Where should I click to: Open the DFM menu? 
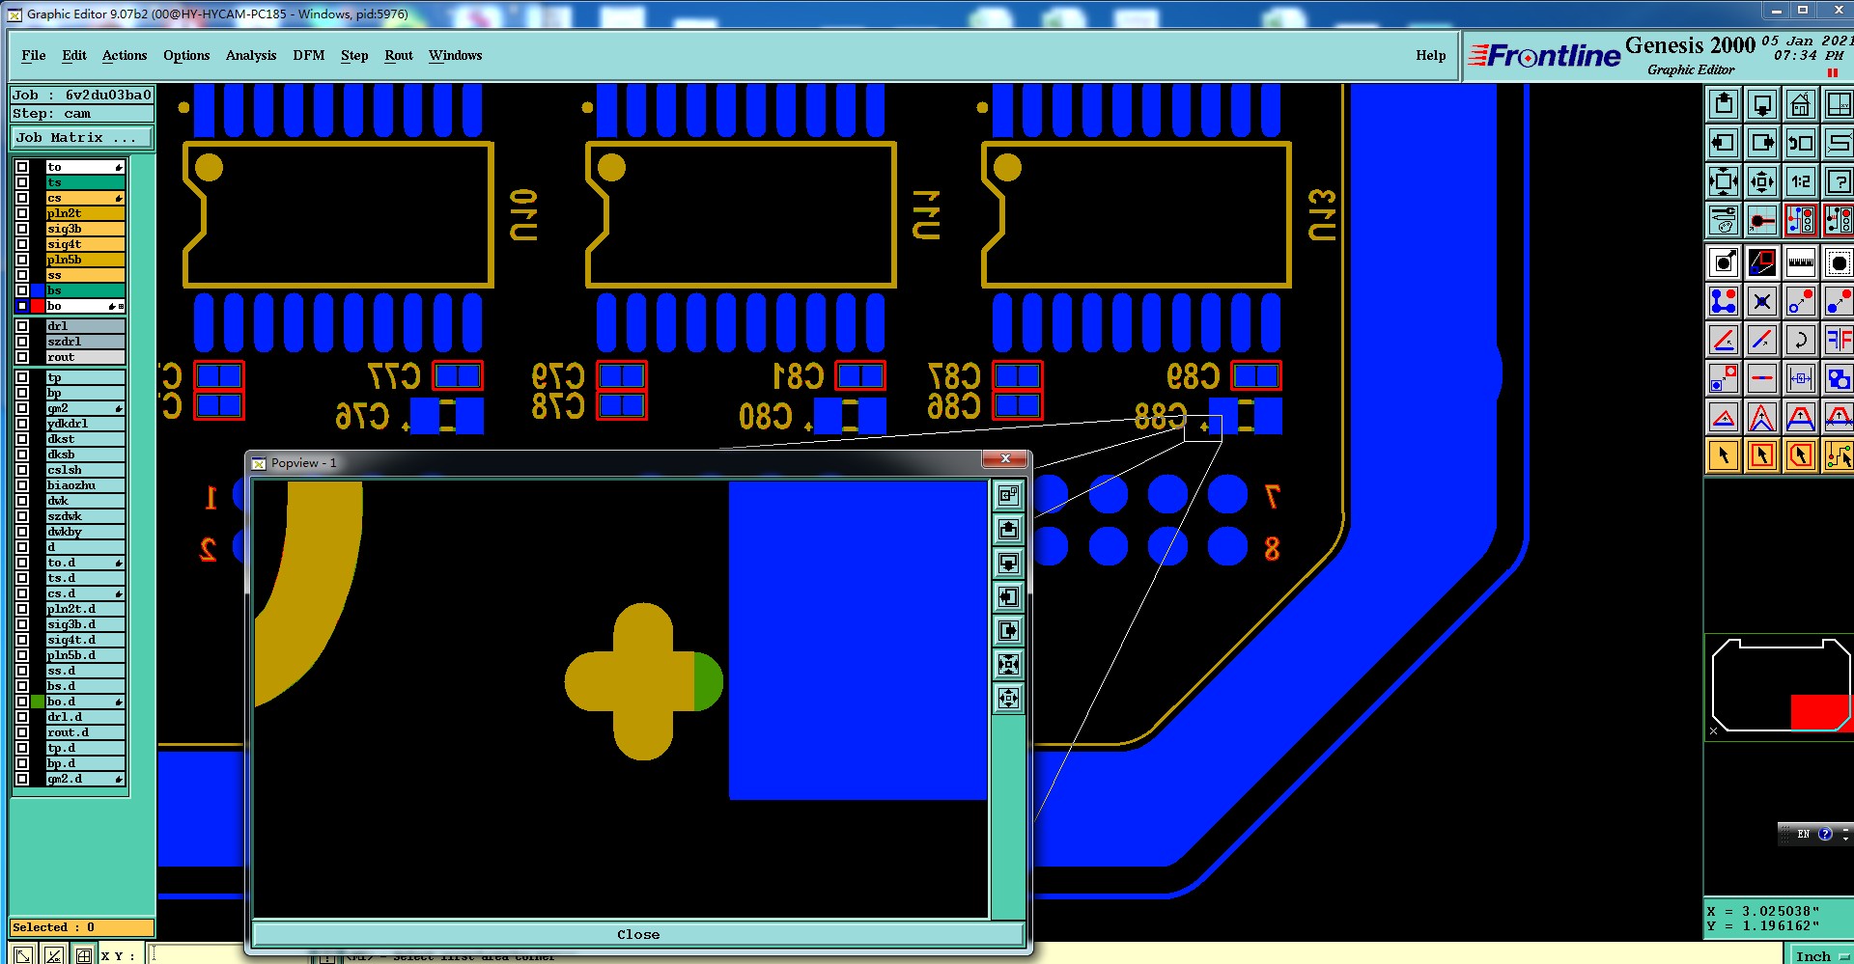click(x=309, y=55)
